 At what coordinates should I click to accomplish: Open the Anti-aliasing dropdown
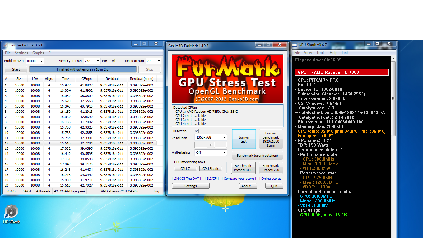[x=224, y=152]
